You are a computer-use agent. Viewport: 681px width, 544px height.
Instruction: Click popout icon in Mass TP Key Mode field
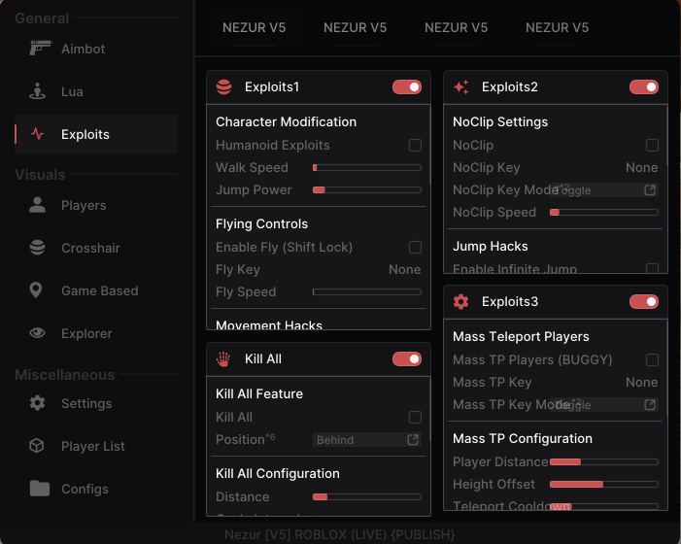[650, 405]
